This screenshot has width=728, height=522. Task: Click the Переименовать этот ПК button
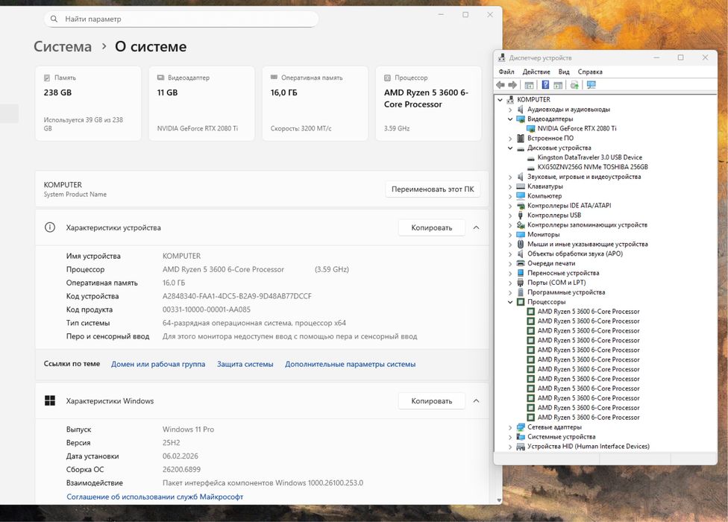point(433,189)
